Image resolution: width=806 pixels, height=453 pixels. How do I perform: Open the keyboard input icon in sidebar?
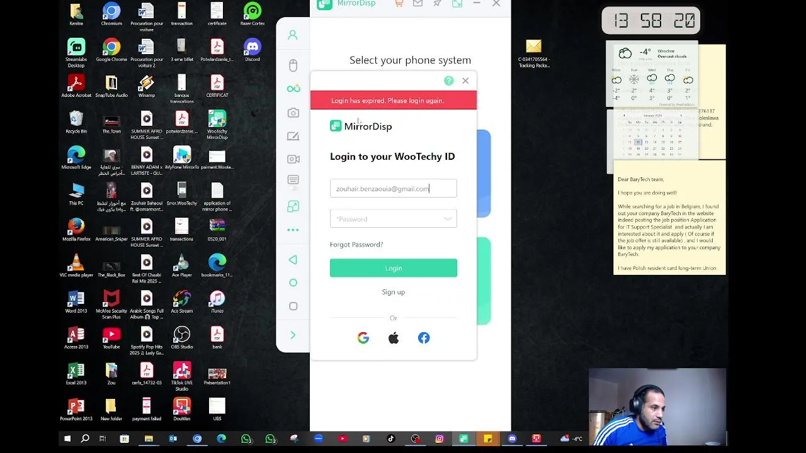293,180
